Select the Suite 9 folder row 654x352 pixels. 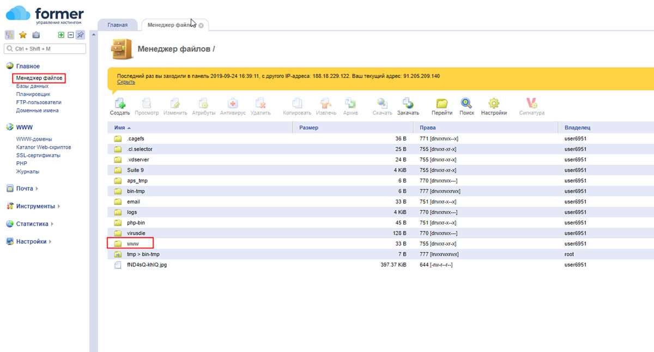pos(381,170)
